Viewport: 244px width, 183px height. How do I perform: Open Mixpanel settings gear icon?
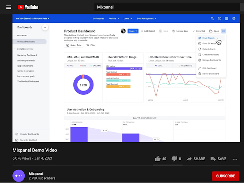(234, 19)
